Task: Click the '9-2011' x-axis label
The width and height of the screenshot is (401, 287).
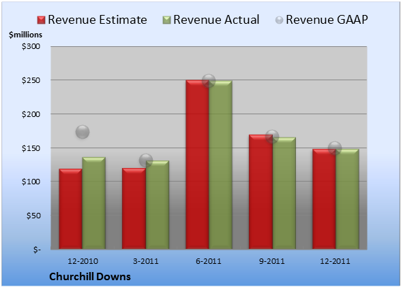Action: 271,261
